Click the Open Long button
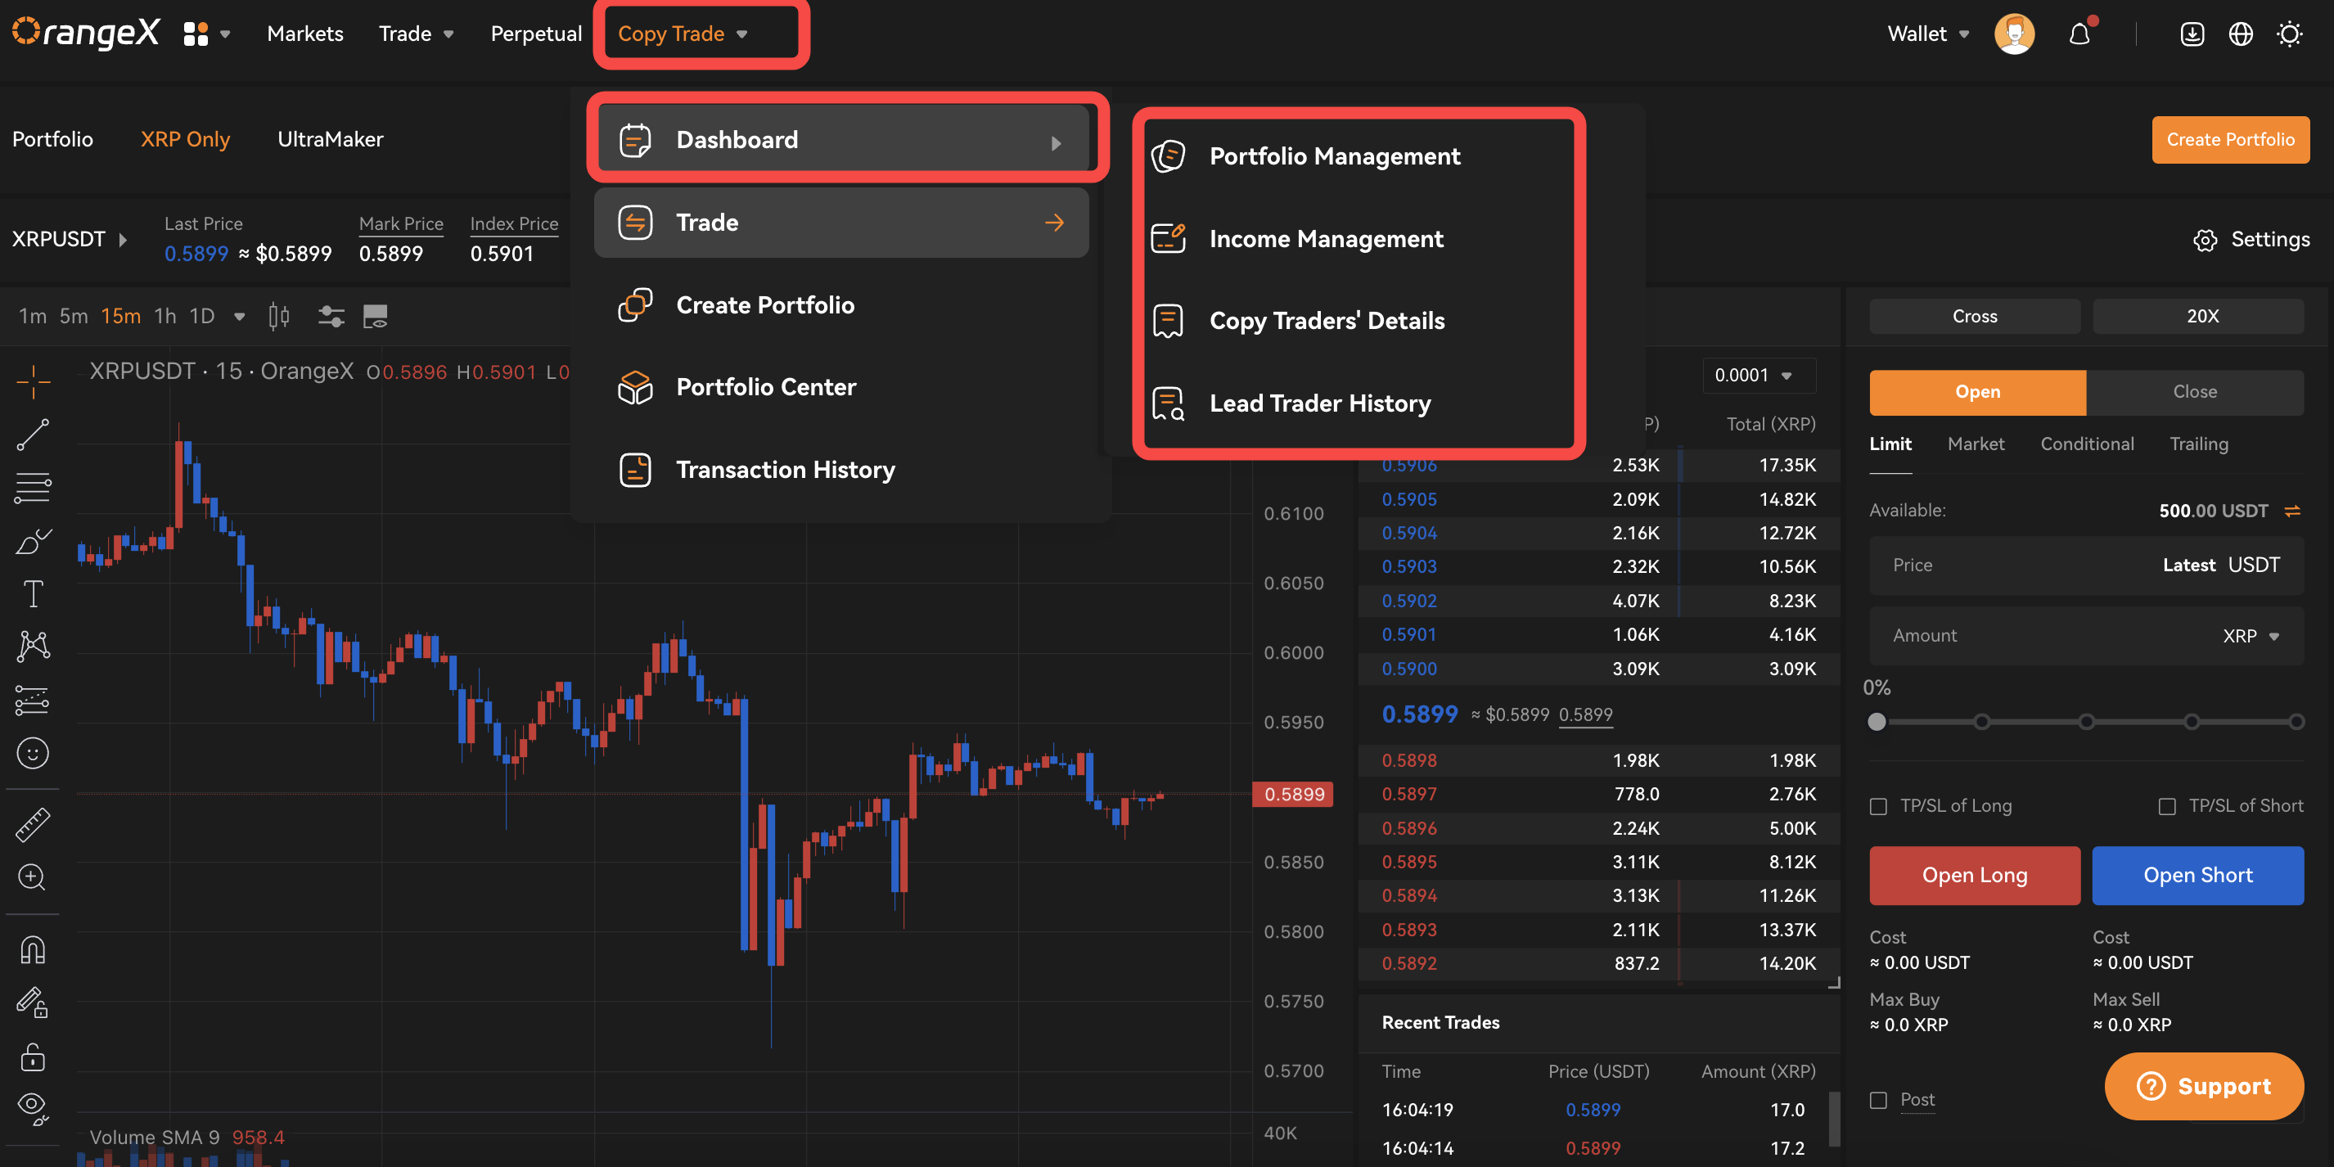This screenshot has width=2334, height=1167. (x=1974, y=876)
